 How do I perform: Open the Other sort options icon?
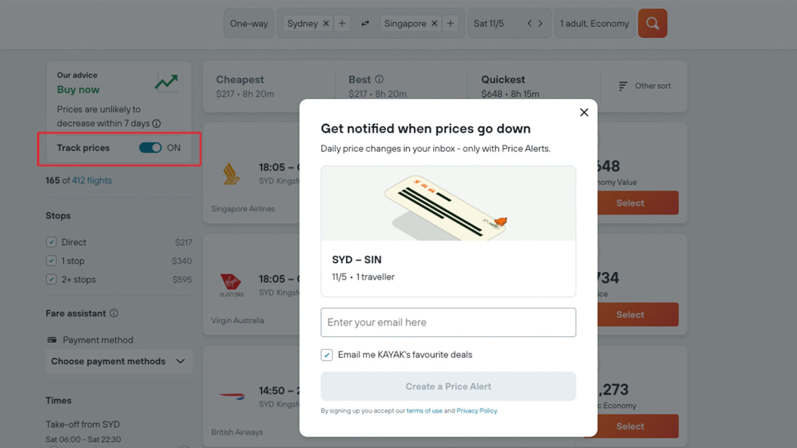pos(622,86)
